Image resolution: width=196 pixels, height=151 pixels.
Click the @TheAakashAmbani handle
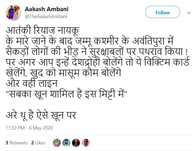pyautogui.click(x=46, y=16)
